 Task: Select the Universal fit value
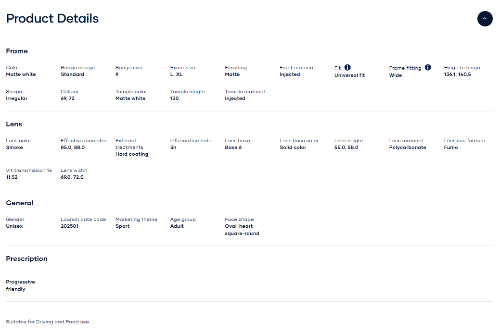tap(349, 75)
